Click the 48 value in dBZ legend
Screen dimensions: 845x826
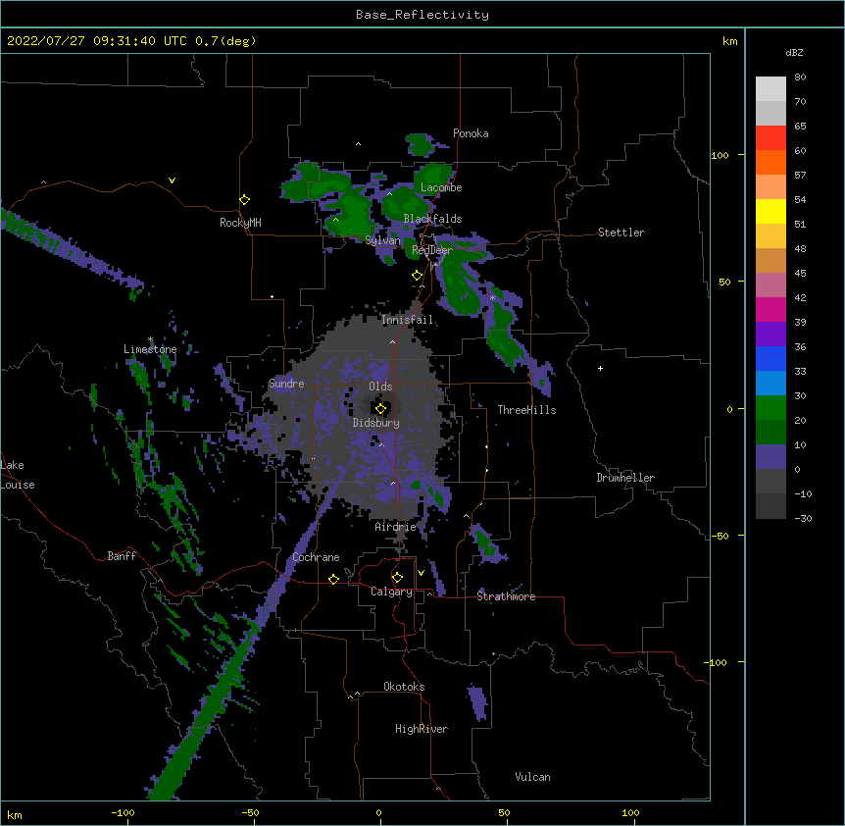tap(800, 248)
